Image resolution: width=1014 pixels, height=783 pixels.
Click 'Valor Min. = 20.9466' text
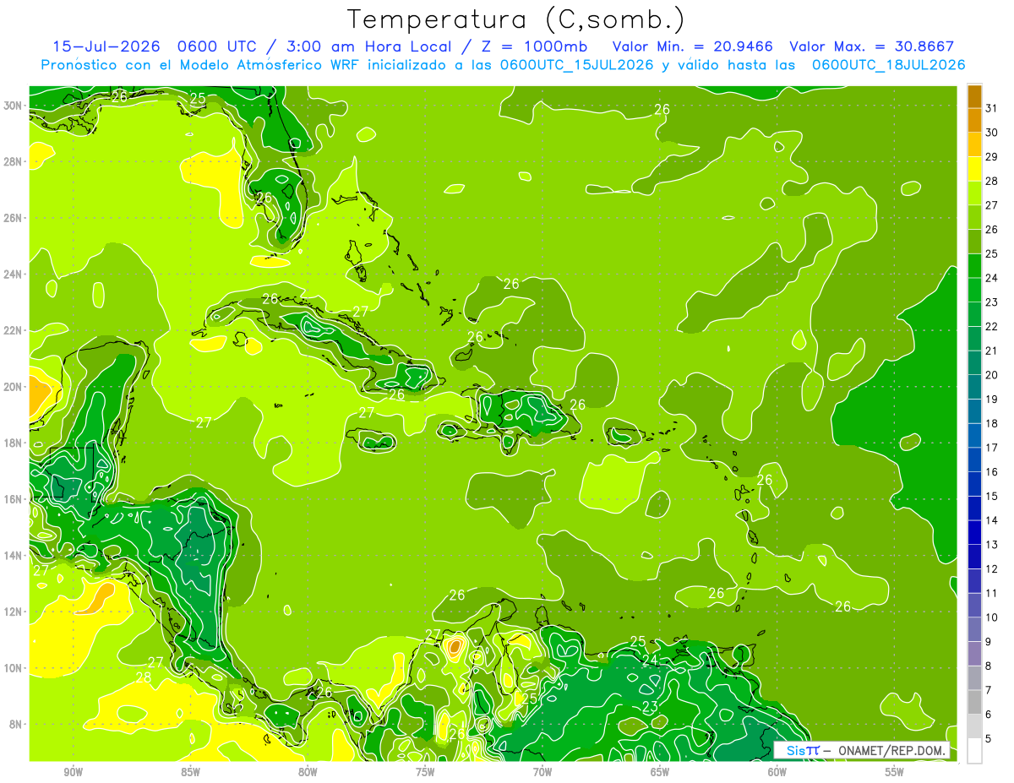pyautogui.click(x=693, y=46)
